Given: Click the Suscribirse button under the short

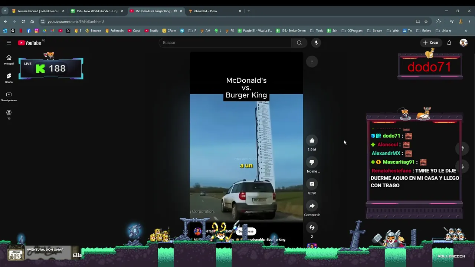Looking at the screenshot, I should [x=246, y=231].
